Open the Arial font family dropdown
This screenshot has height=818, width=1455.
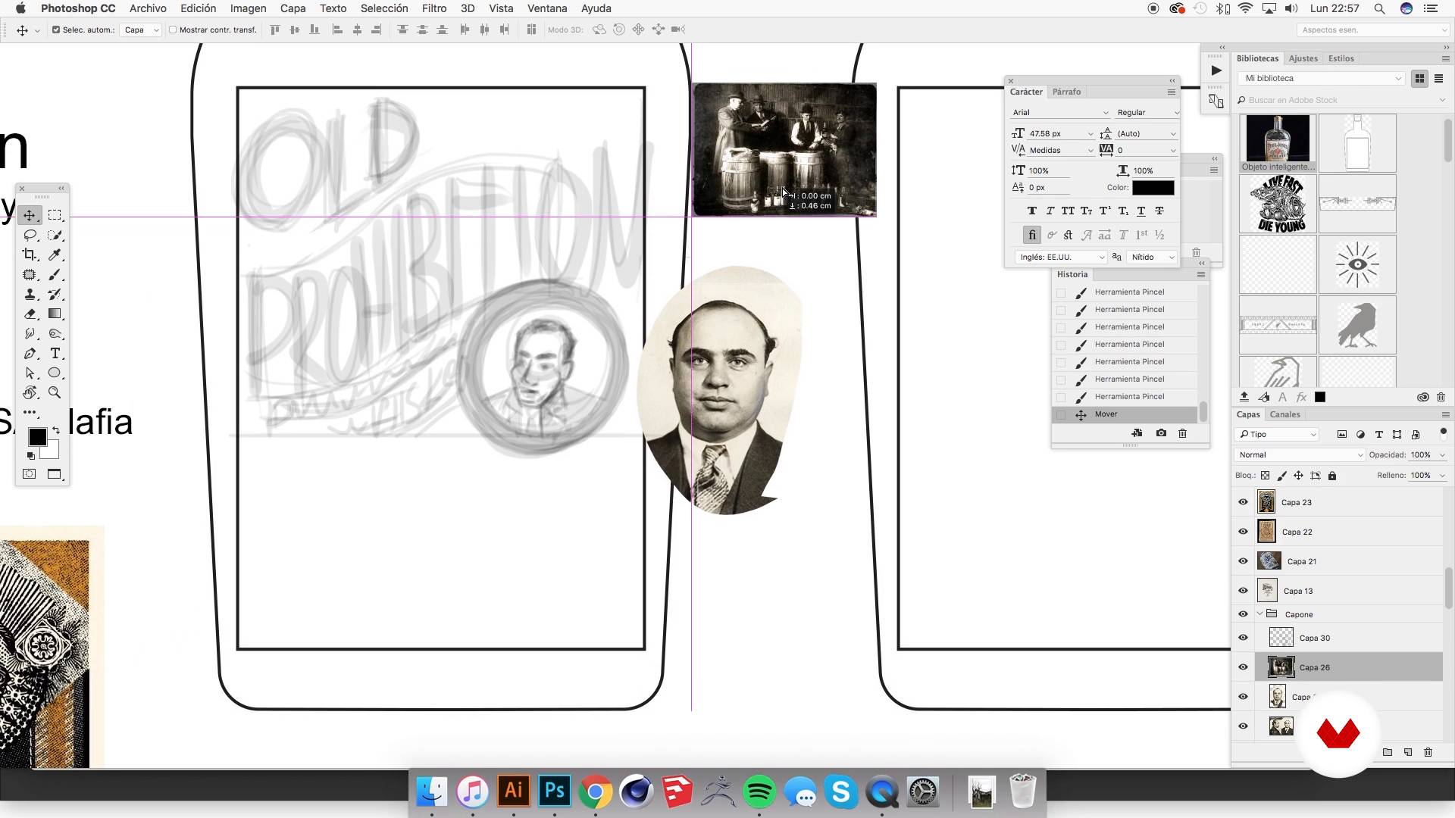[x=1060, y=113]
